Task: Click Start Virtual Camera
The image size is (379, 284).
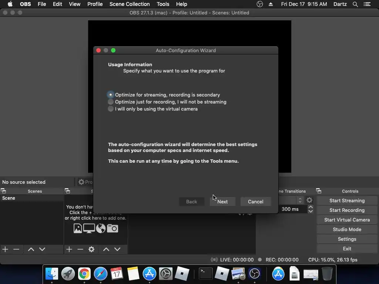Action: (x=347, y=220)
